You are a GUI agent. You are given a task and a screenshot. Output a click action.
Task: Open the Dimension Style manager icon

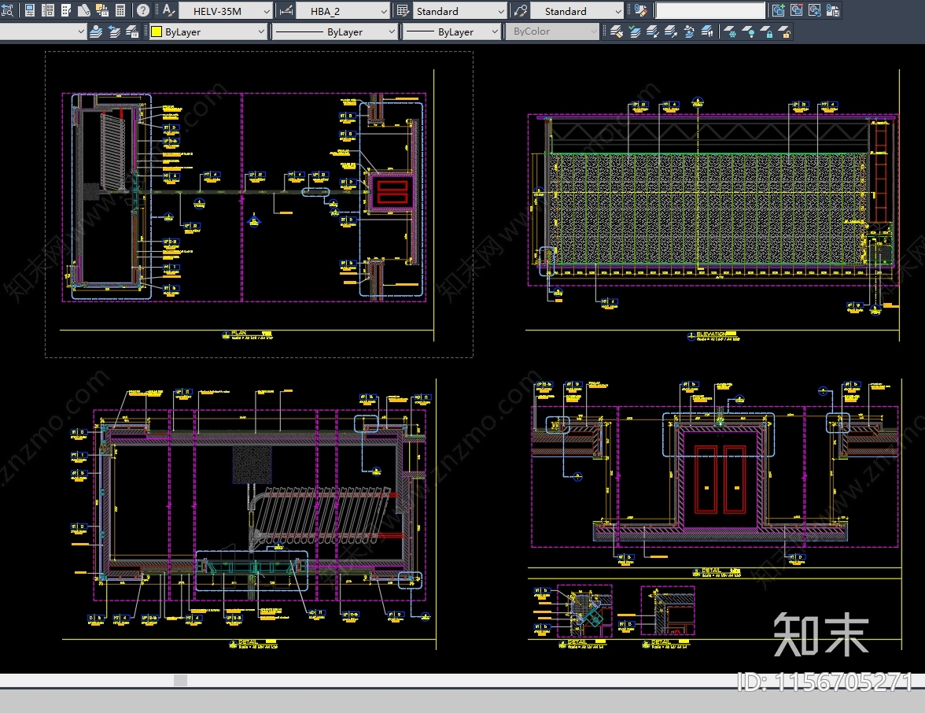tap(285, 11)
